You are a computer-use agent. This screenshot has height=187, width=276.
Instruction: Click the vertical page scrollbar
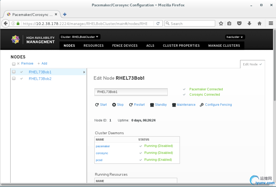[274, 65]
